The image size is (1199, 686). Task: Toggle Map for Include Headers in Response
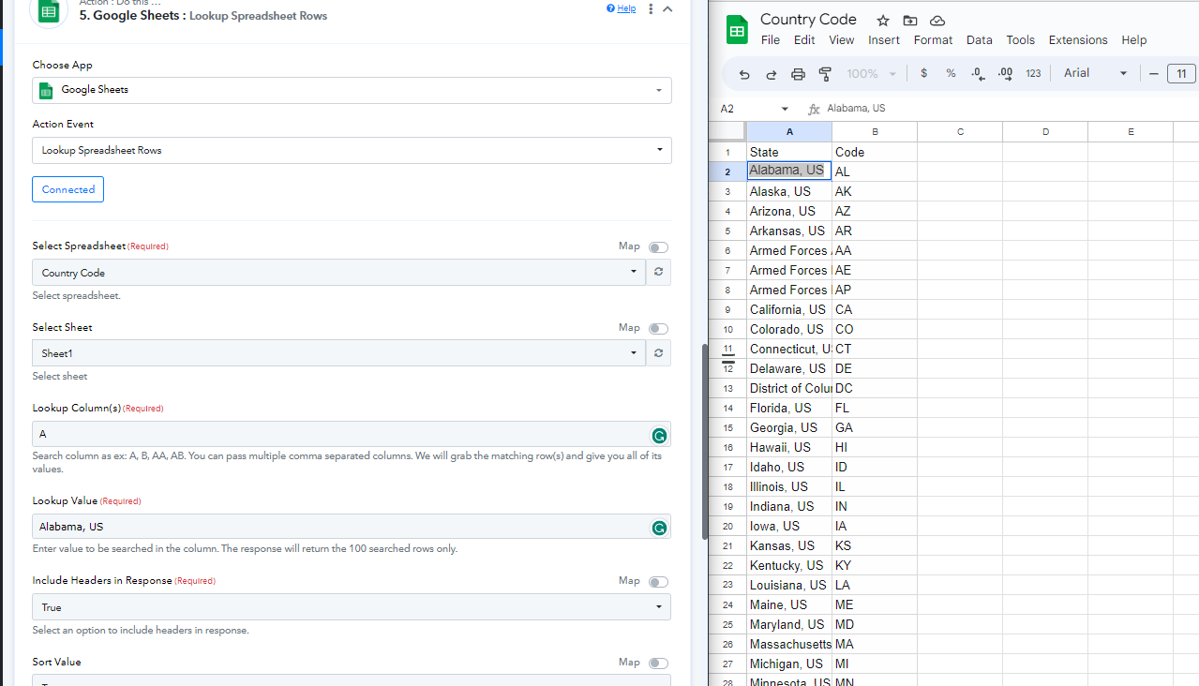(x=659, y=582)
